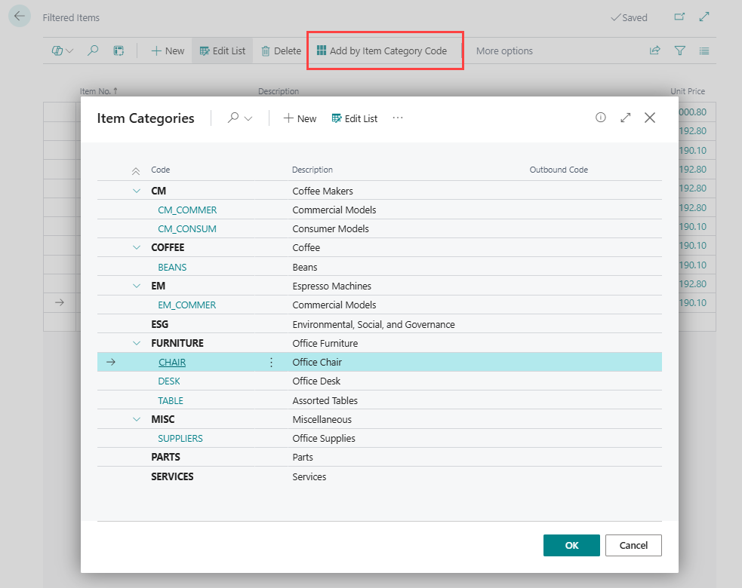Click Edit List in the Item Categories dialog
This screenshot has width=742, height=588.
coord(355,118)
